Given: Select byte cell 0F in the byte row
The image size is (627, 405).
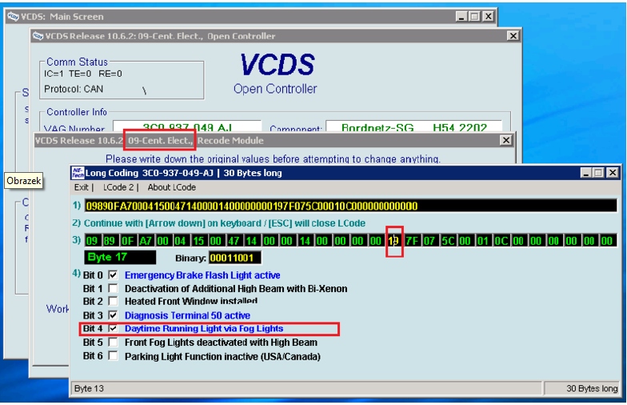Looking at the screenshot, I should pyautogui.click(x=127, y=241).
